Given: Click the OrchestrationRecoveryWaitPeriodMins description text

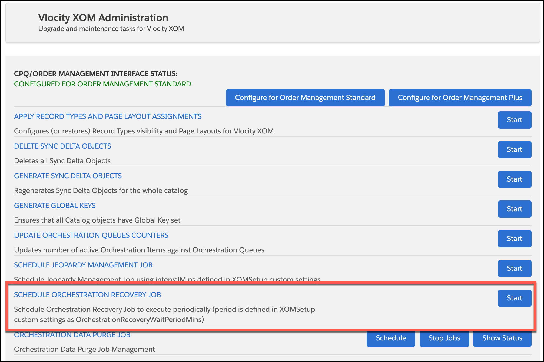Looking at the screenshot, I should pyautogui.click(x=164, y=314).
